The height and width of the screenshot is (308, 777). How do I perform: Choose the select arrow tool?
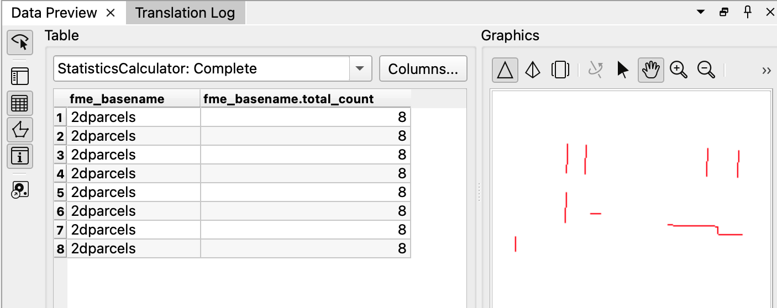pyautogui.click(x=623, y=70)
